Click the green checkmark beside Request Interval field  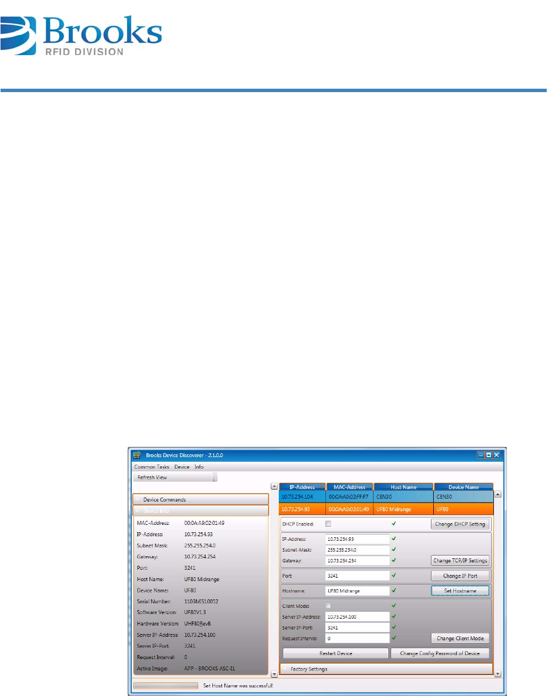click(x=394, y=638)
